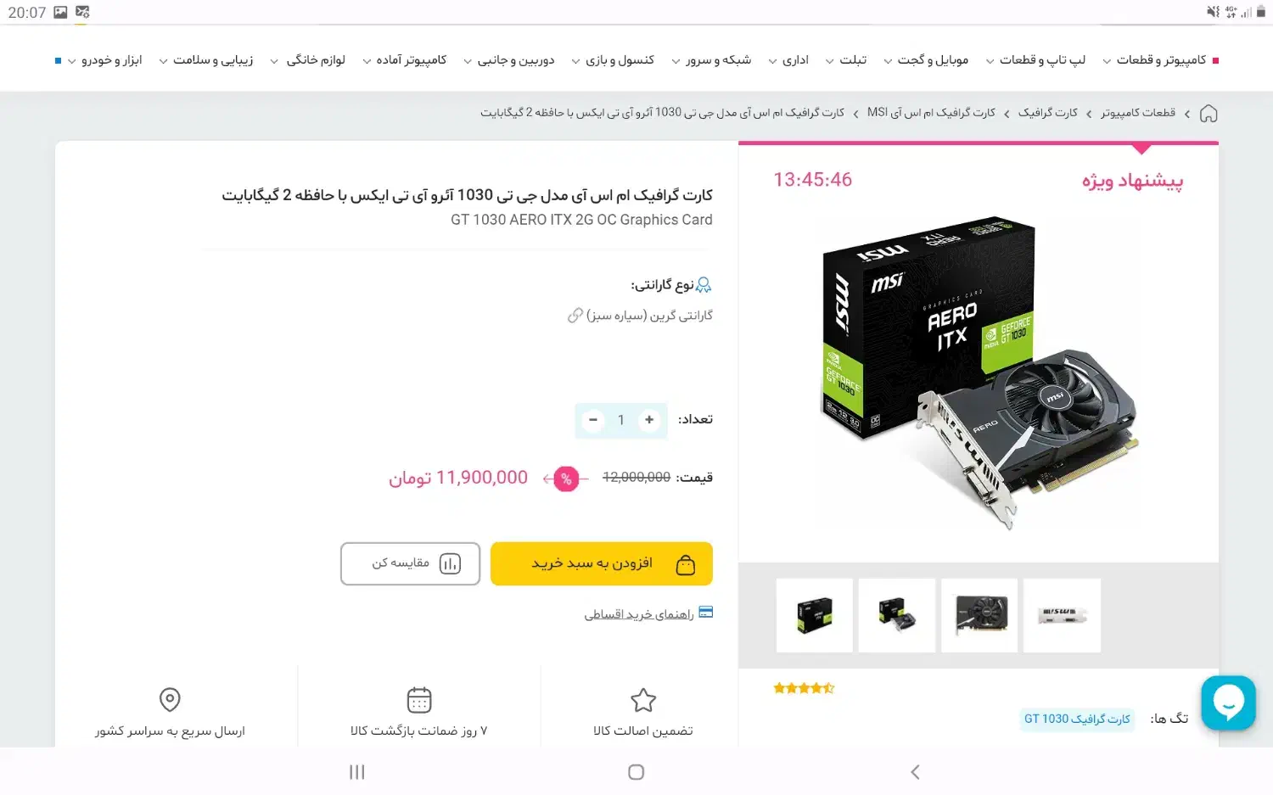1273x795 pixels.
Task: Click افزودن به سبد خرید button
Action: pos(602,564)
